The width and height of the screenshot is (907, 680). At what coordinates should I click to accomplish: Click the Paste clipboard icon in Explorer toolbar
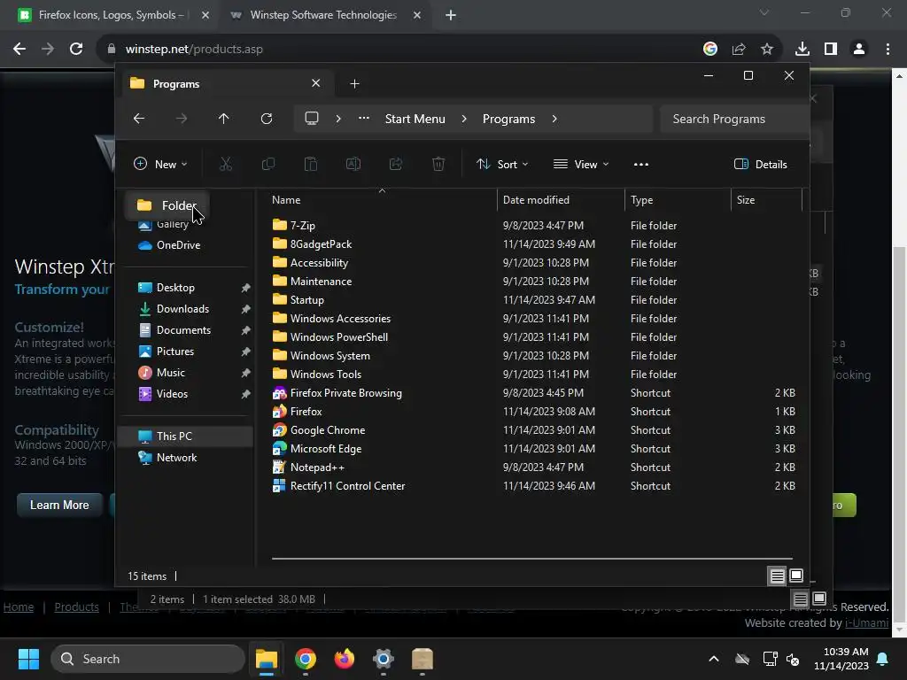311,164
